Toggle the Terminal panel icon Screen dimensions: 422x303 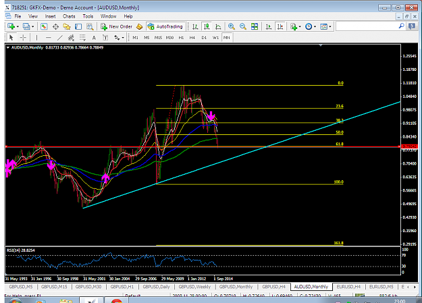point(78,26)
